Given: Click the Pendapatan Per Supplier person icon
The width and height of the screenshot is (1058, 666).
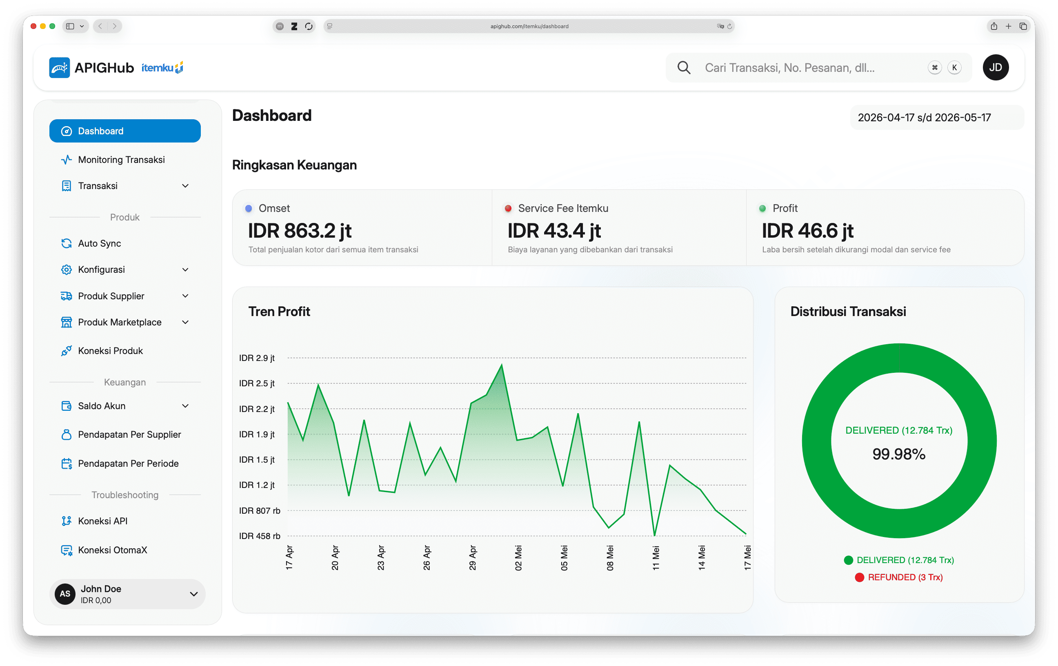Looking at the screenshot, I should (x=67, y=434).
